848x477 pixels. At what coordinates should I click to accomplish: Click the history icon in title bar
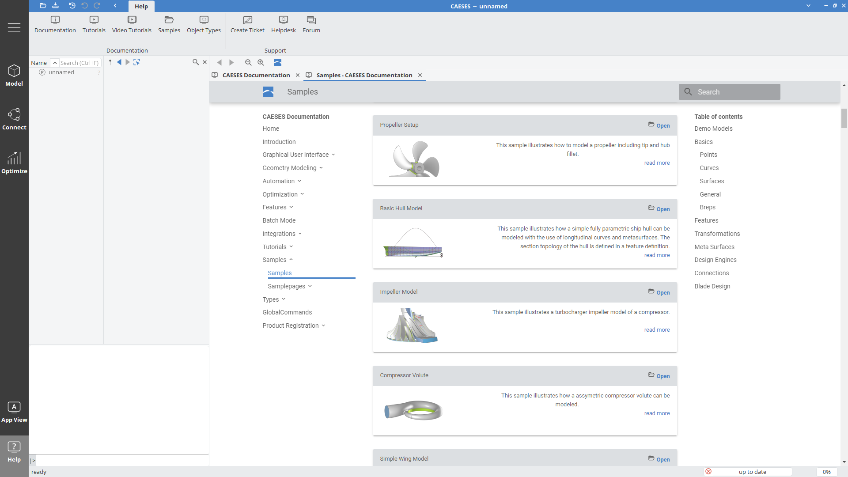(72, 6)
